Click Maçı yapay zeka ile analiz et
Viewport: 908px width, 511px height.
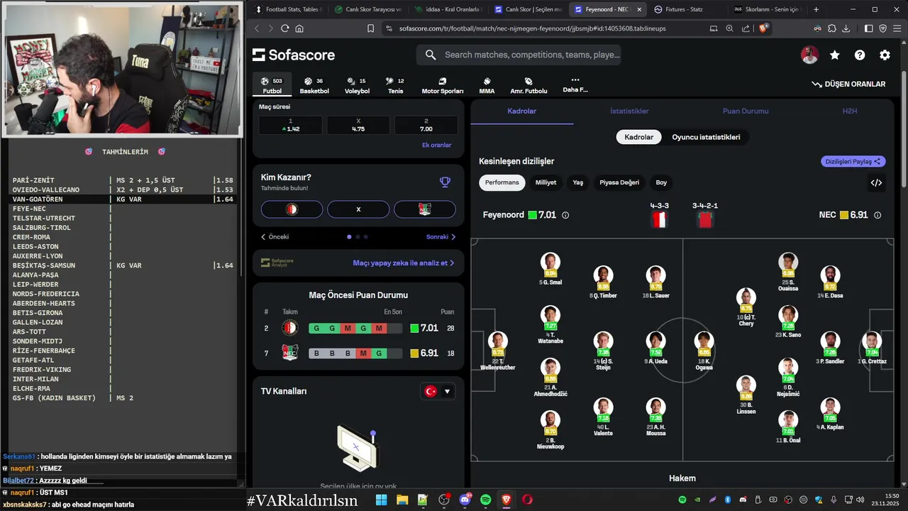pyautogui.click(x=404, y=263)
